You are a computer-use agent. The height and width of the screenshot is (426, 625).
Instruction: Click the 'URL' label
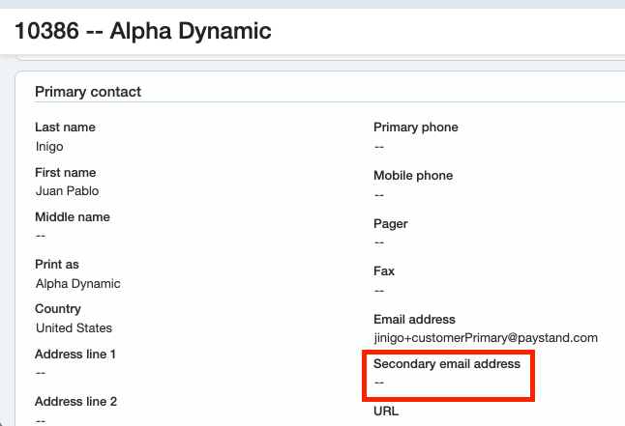click(x=386, y=411)
